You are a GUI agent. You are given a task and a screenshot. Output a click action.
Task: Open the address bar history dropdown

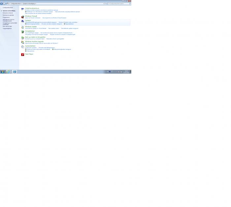104,4
